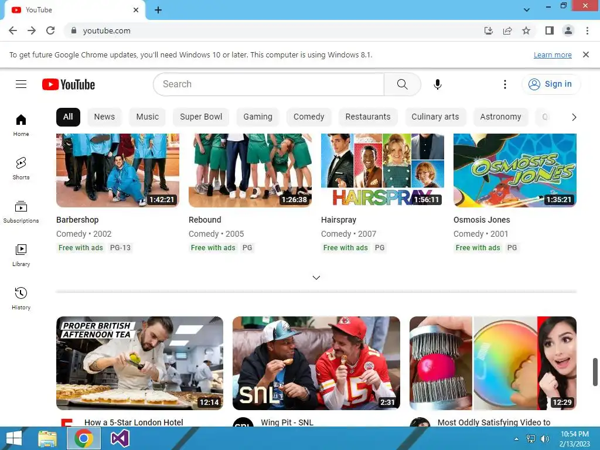600x450 pixels.
Task: Open the Rebound movie title
Action: pyautogui.click(x=204, y=220)
